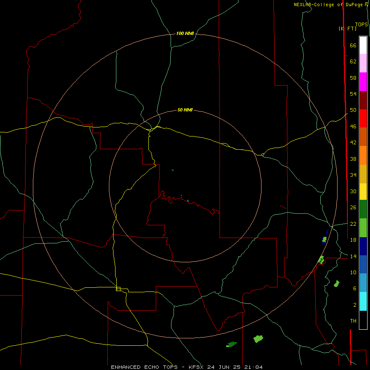Image resolution: width=370 pixels, height=370 pixels.
Task: Pick the navy blue legend swatch
Action: pyautogui.click(x=363, y=246)
